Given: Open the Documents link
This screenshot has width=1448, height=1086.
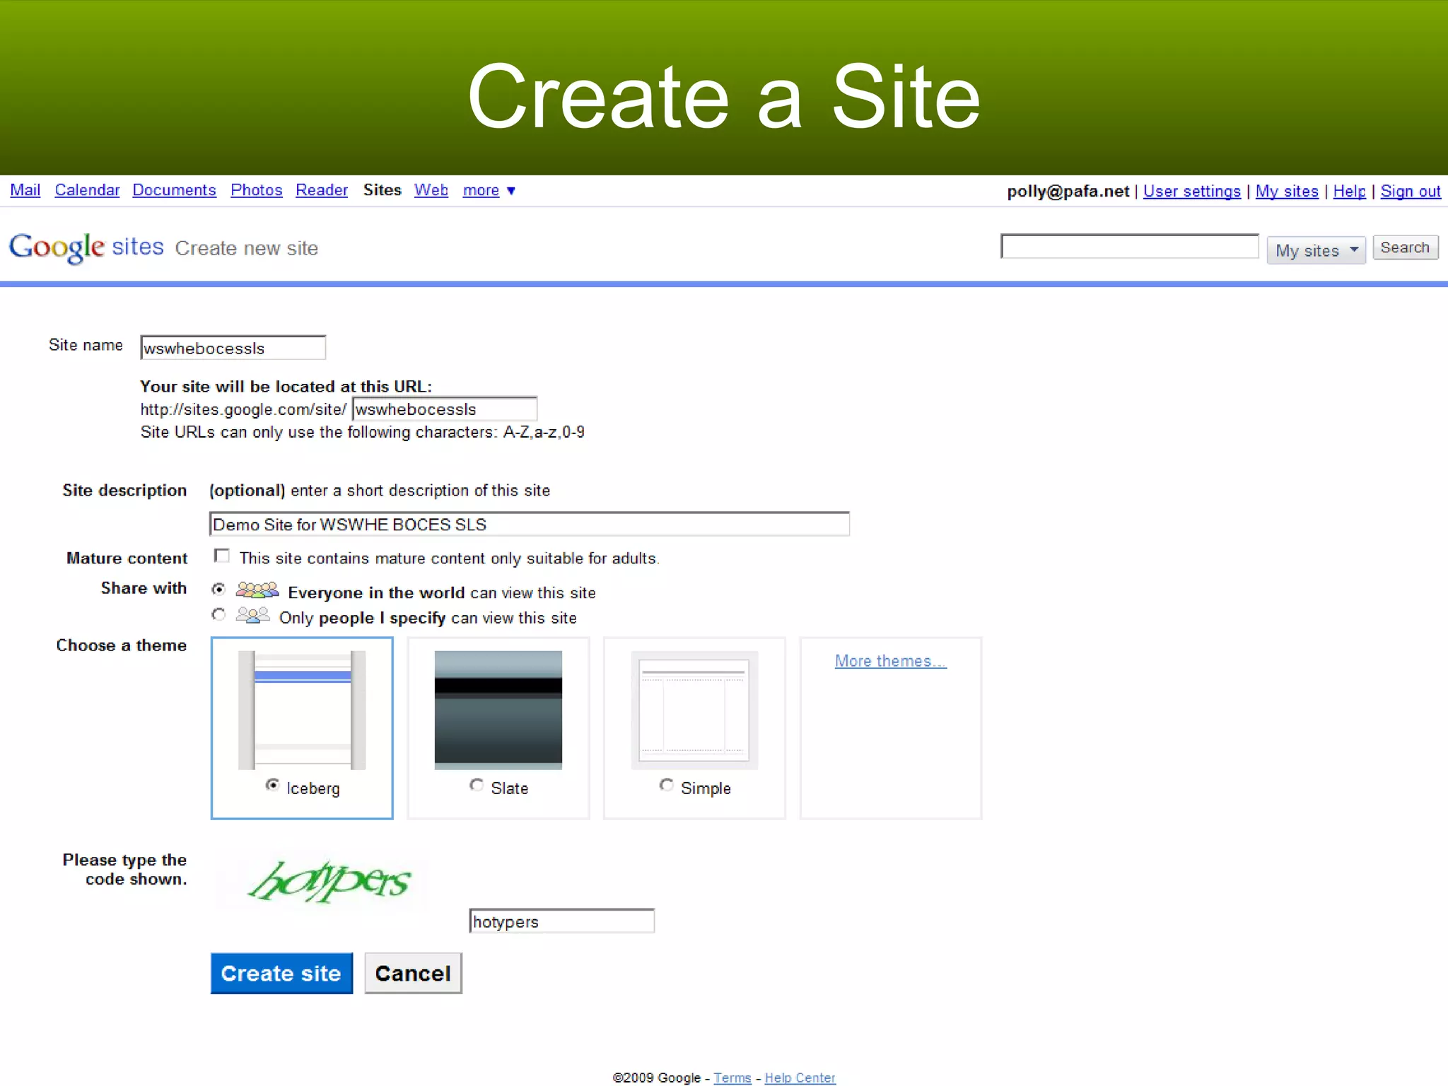Looking at the screenshot, I should click(174, 190).
